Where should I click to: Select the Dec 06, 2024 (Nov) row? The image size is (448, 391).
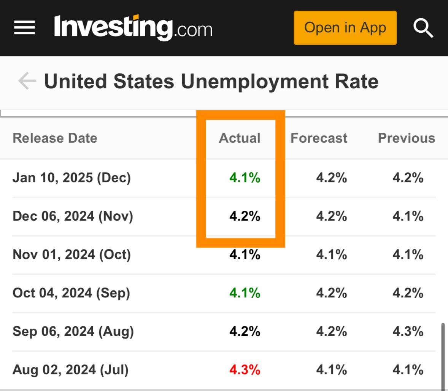[x=73, y=216]
